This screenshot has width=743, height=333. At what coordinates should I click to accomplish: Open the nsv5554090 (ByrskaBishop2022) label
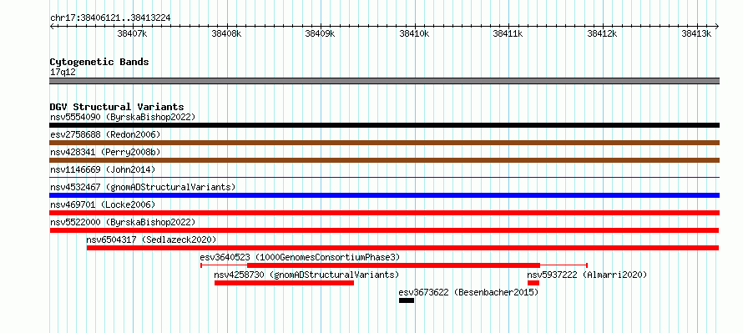coord(123,117)
